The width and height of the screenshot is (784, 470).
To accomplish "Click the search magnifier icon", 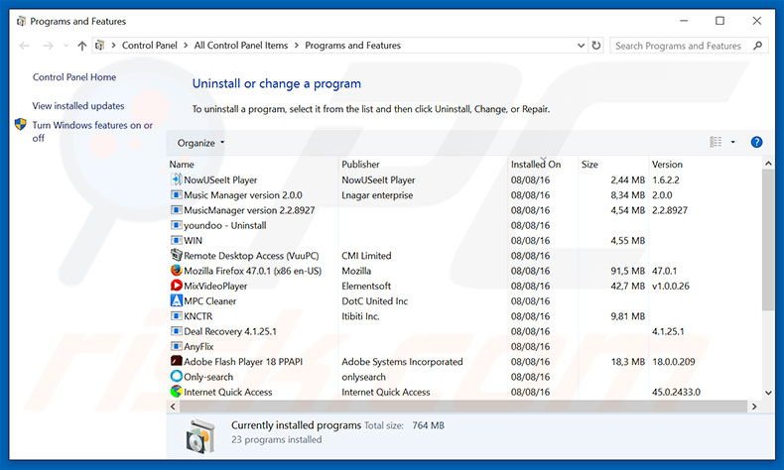I will click(758, 46).
